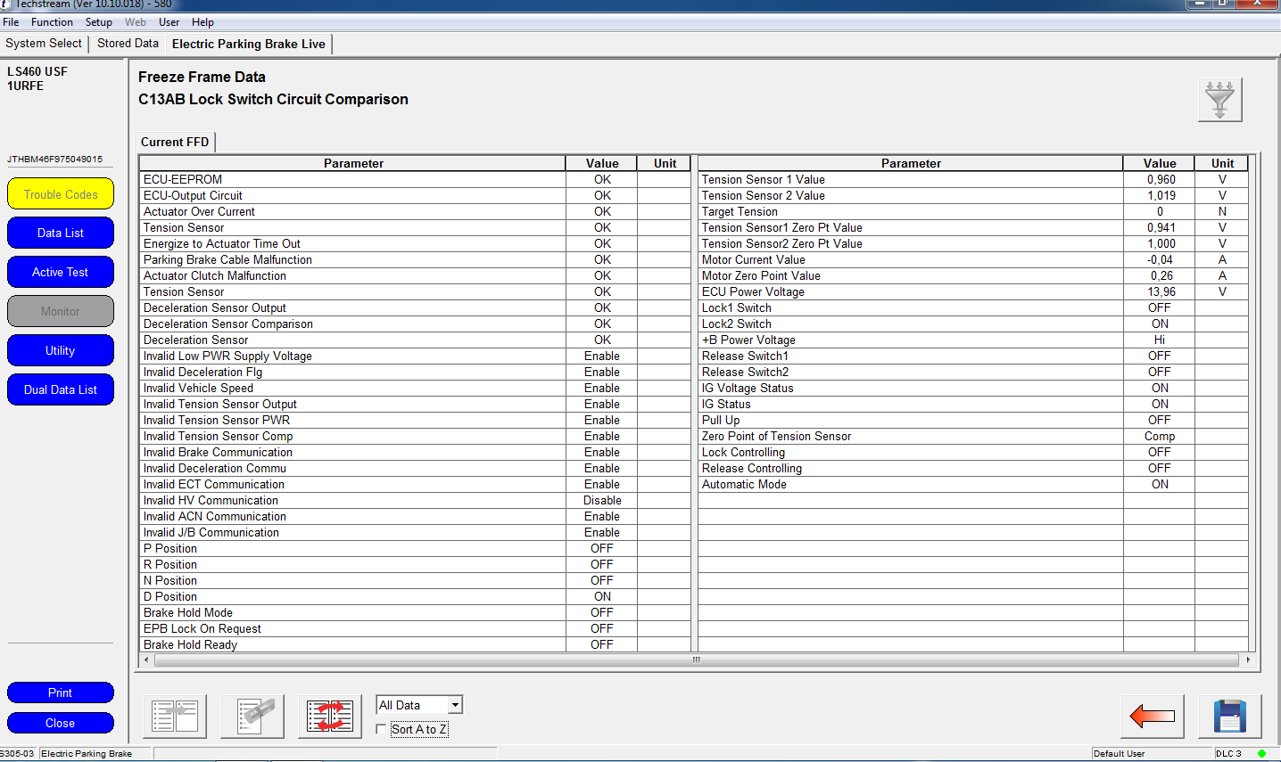Switch to the Stored Data tab
This screenshot has width=1281, height=762.
click(x=128, y=44)
